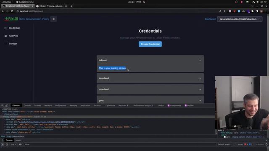Open the React Profiler tab
This screenshot has width=269, height=151.
tap(189, 106)
